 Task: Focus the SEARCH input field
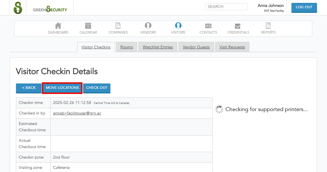click(x=226, y=7)
